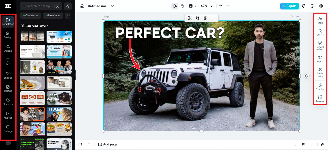Open the Templates panel in sidebar
This screenshot has height=150, width=328.
click(8, 22)
